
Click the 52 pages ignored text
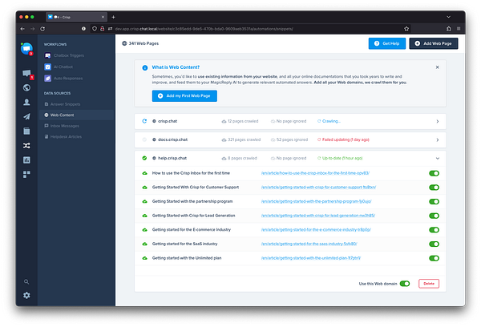[x=292, y=140]
